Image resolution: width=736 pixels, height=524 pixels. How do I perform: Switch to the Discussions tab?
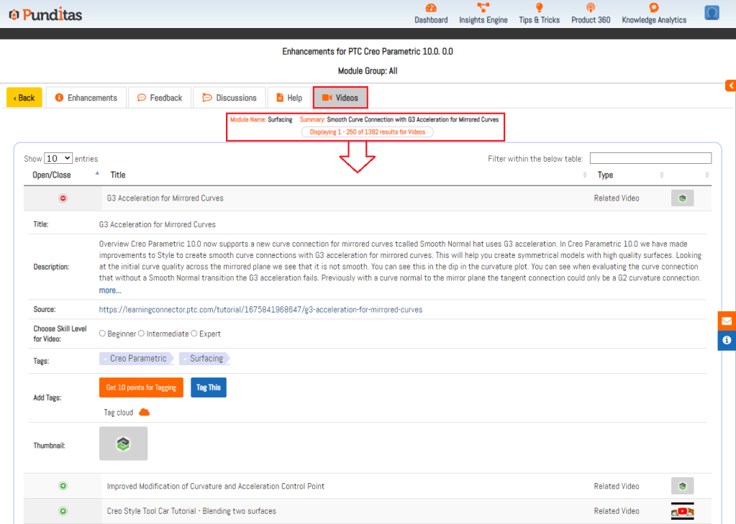[229, 98]
